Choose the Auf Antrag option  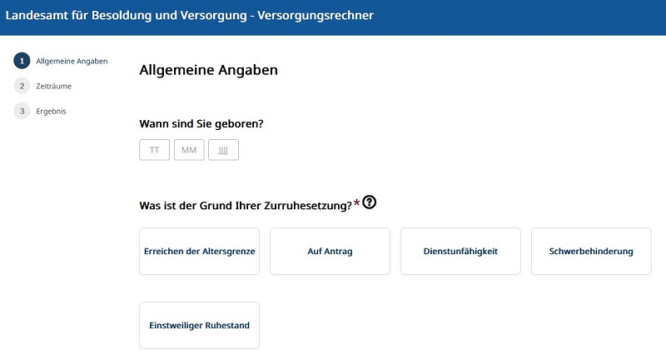(x=330, y=252)
